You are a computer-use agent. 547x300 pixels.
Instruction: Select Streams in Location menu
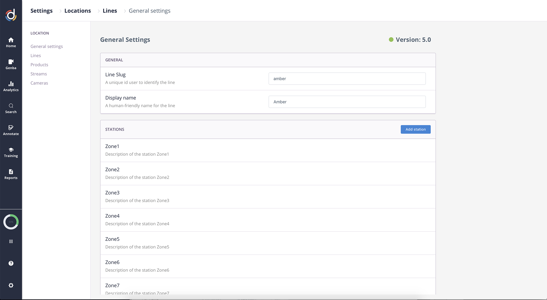click(x=39, y=74)
